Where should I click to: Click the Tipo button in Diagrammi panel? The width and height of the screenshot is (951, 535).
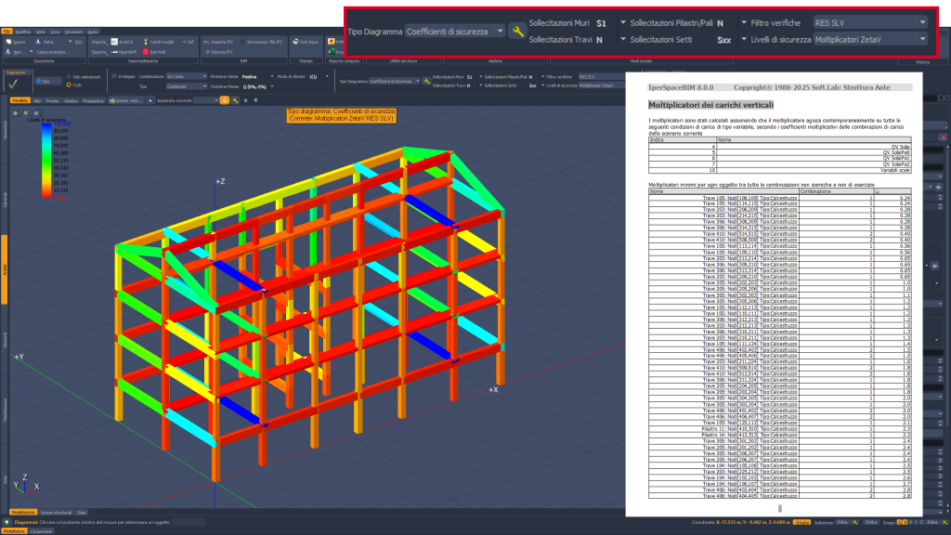point(47,82)
